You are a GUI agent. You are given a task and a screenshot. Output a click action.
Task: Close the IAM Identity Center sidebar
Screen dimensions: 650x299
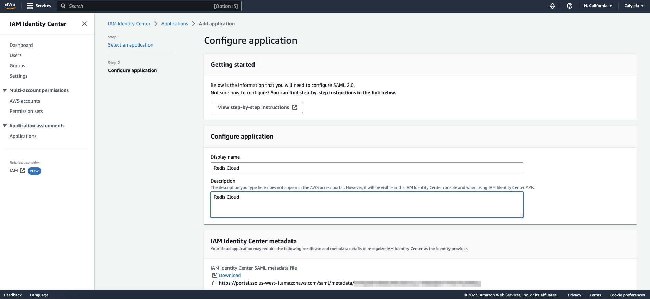click(x=84, y=24)
